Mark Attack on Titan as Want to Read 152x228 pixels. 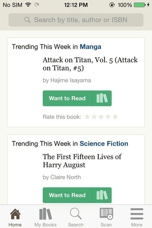67,98
